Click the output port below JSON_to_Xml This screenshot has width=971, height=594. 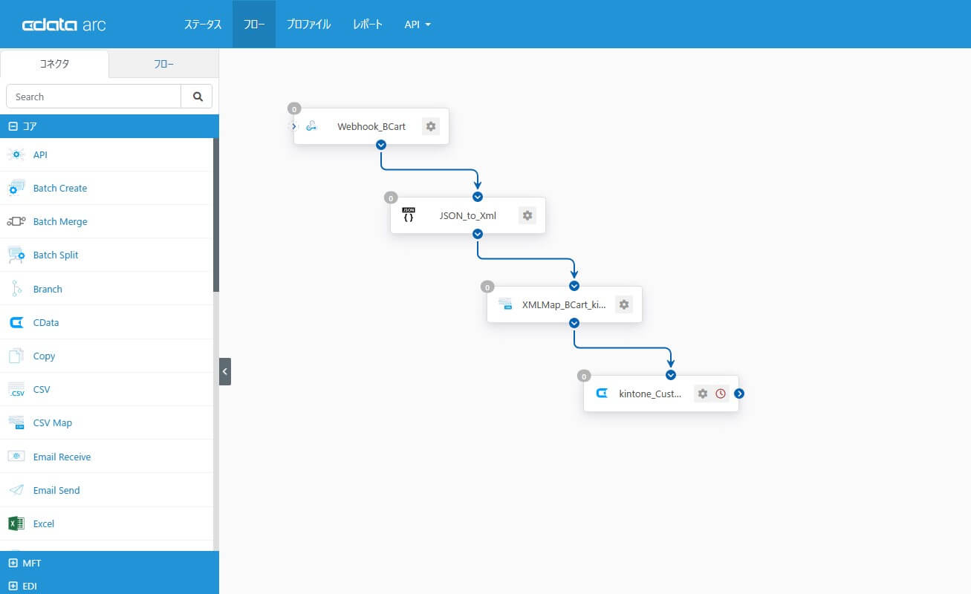point(478,234)
